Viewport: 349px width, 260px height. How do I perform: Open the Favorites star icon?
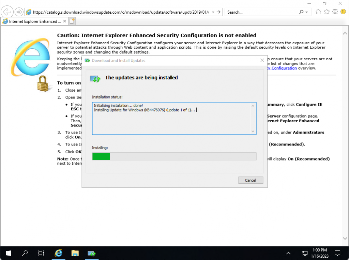pos(327,12)
